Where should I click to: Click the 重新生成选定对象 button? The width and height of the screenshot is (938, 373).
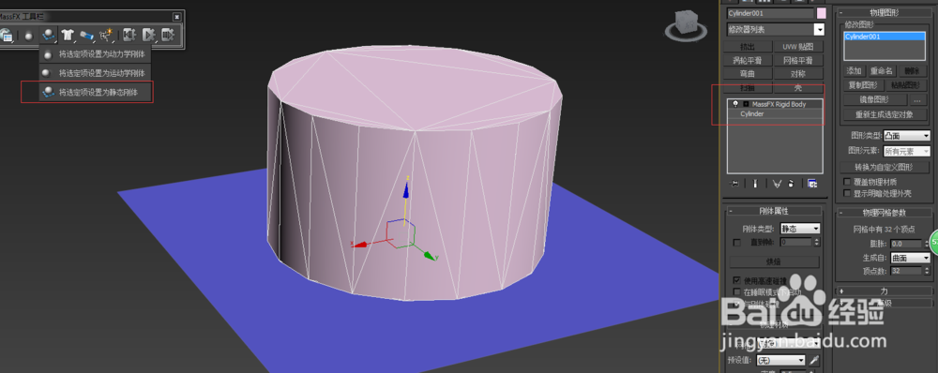point(885,114)
